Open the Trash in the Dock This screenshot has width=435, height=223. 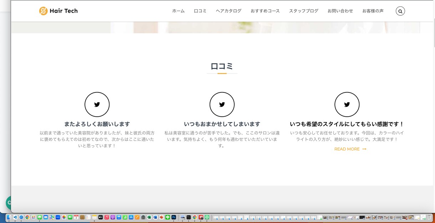click(429, 217)
